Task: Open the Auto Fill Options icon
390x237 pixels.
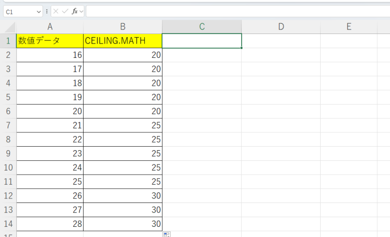Action: (167, 234)
